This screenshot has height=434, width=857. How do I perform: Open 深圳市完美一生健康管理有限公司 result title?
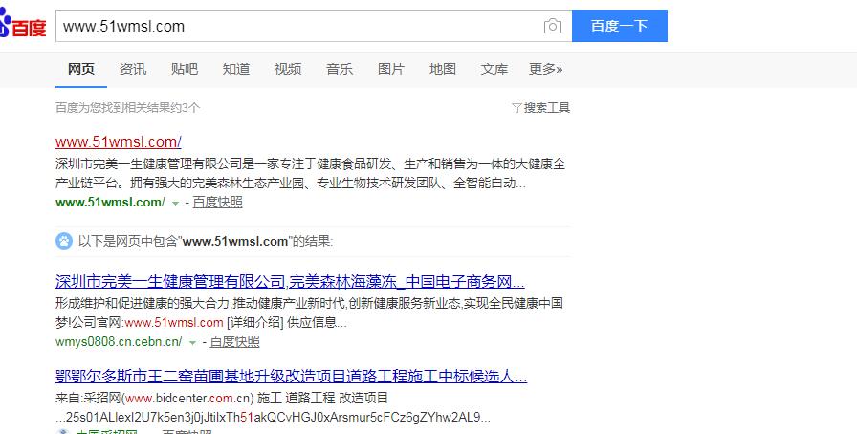[290, 282]
